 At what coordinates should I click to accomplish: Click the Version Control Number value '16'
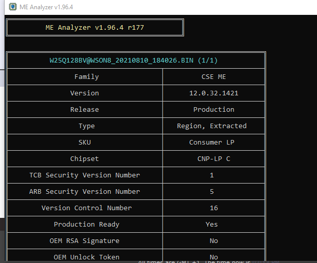pyautogui.click(x=214, y=208)
